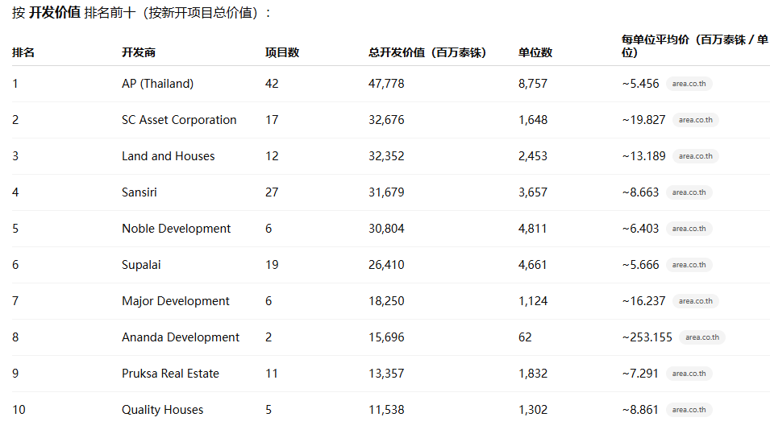Open area.co.th source beside SC Asset's ~19.827

tap(695, 120)
